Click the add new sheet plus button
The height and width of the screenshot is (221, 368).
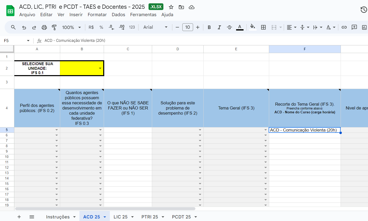tap(19, 217)
